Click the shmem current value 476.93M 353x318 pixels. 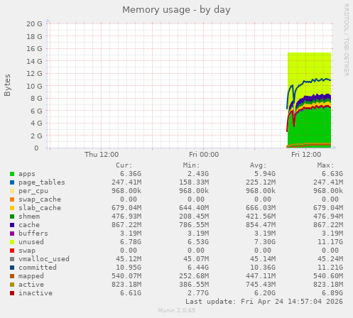(126, 216)
